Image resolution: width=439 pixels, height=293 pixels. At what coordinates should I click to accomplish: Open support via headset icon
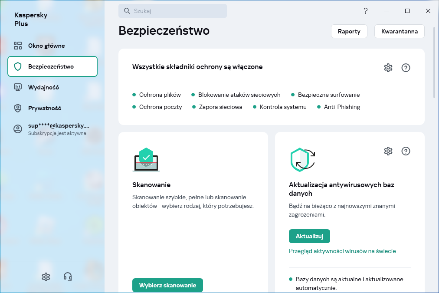click(x=68, y=277)
